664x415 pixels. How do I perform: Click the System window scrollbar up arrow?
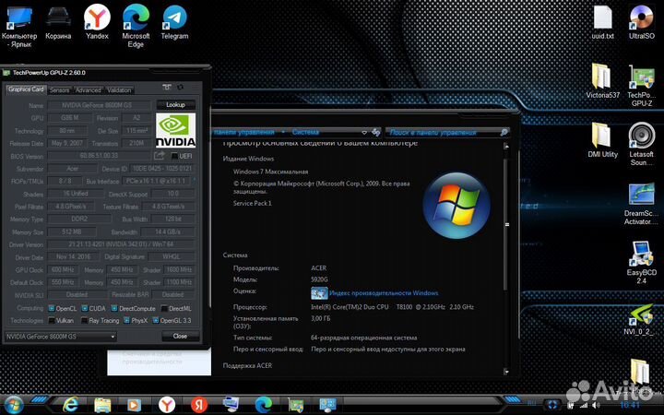(x=506, y=146)
